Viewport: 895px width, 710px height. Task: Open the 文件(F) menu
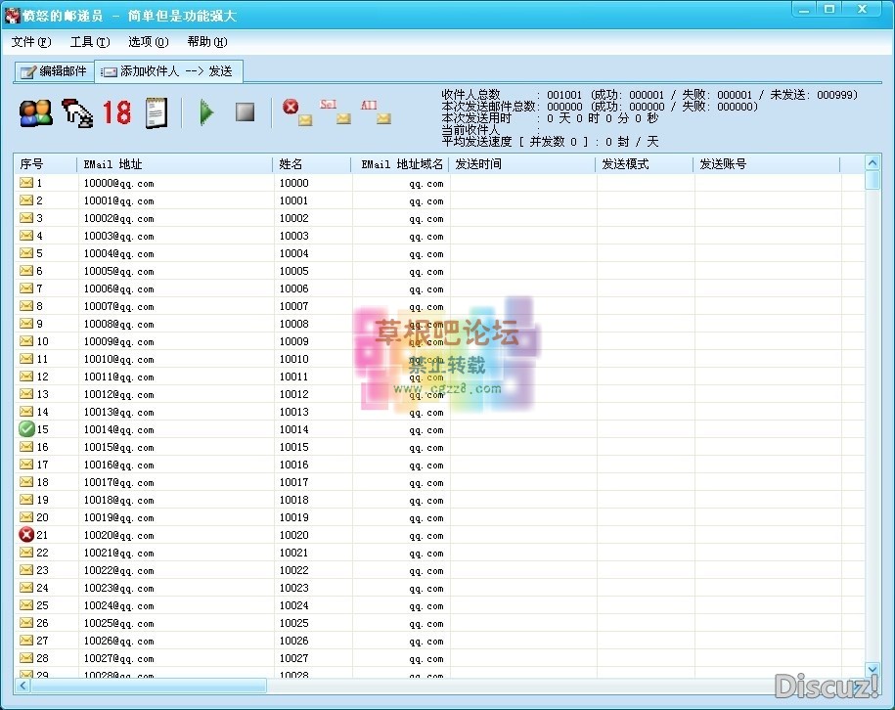[30, 42]
